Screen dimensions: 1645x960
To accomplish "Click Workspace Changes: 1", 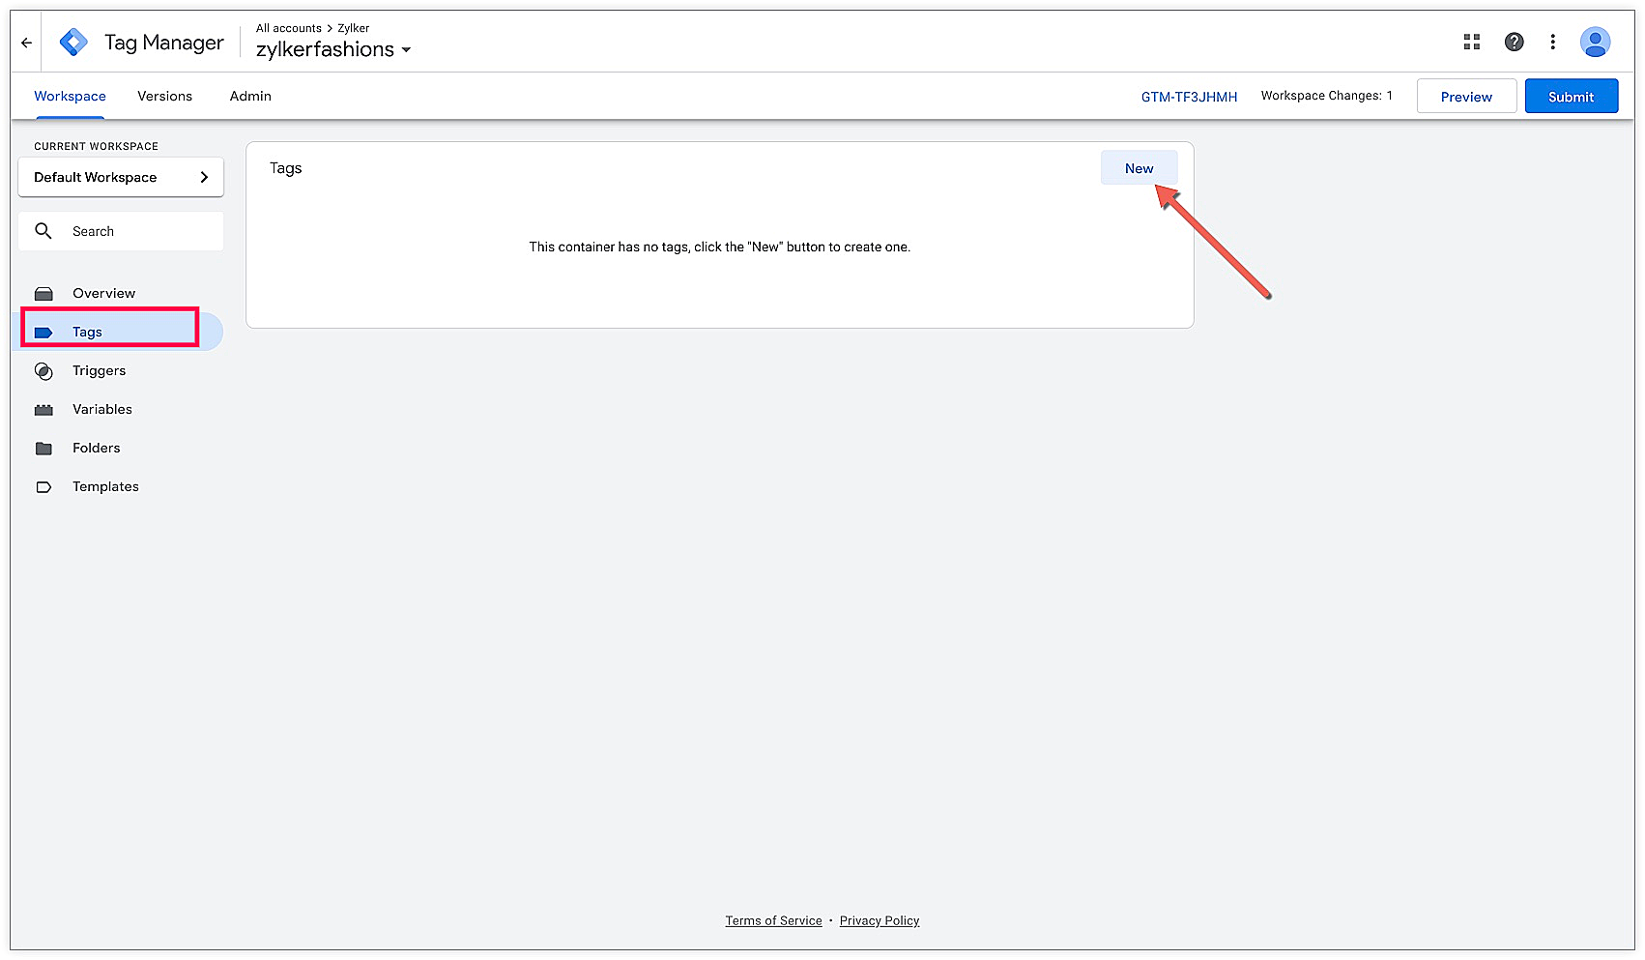I will pos(1326,96).
